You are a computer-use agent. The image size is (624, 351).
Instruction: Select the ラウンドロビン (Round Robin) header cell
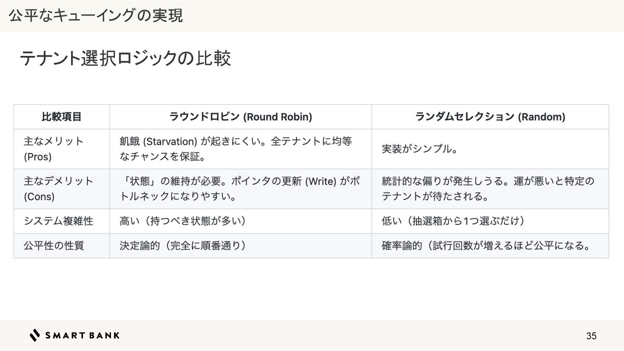tap(240, 117)
